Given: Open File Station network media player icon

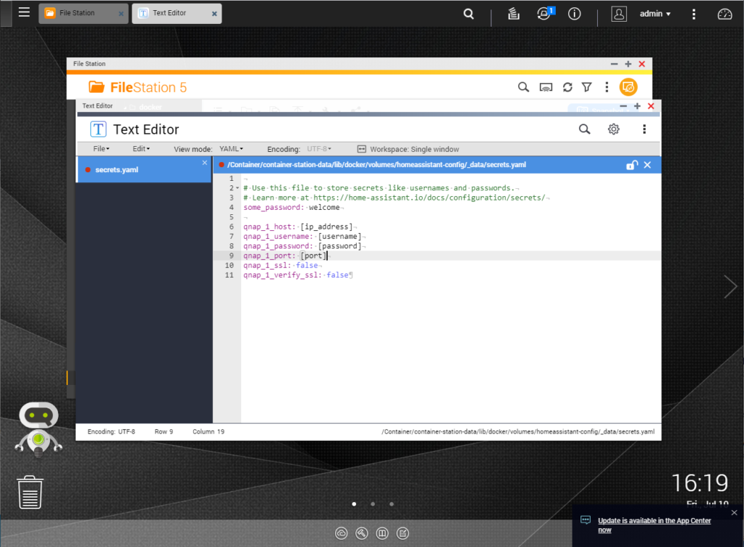Looking at the screenshot, I should [x=546, y=87].
